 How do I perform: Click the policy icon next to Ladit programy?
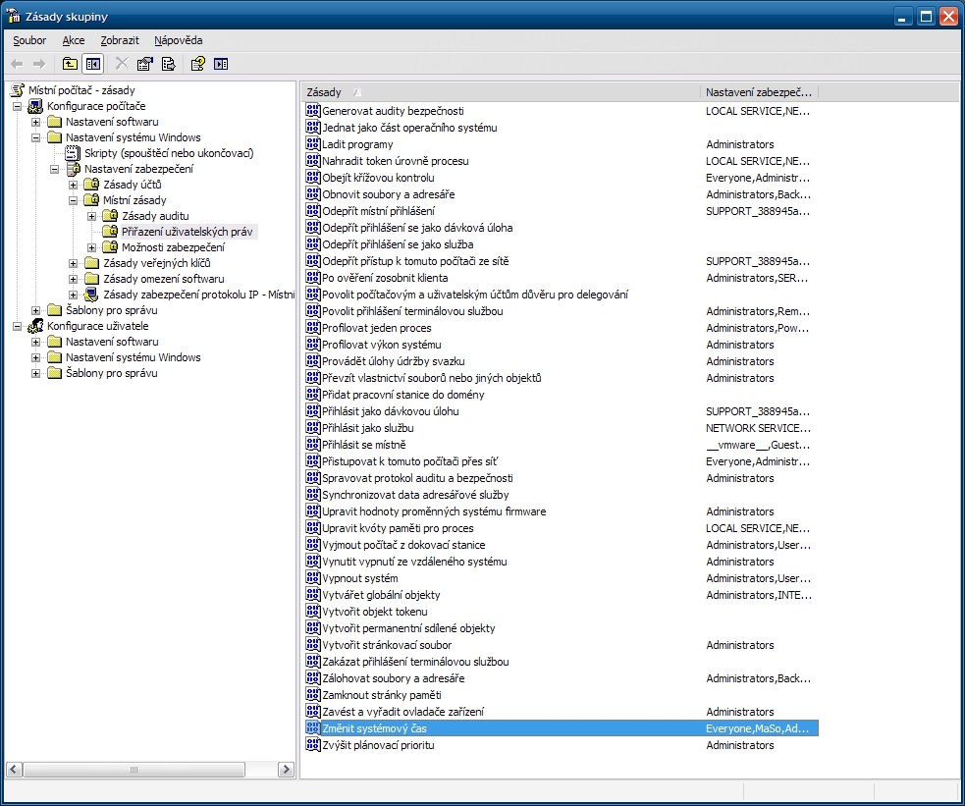coord(313,144)
